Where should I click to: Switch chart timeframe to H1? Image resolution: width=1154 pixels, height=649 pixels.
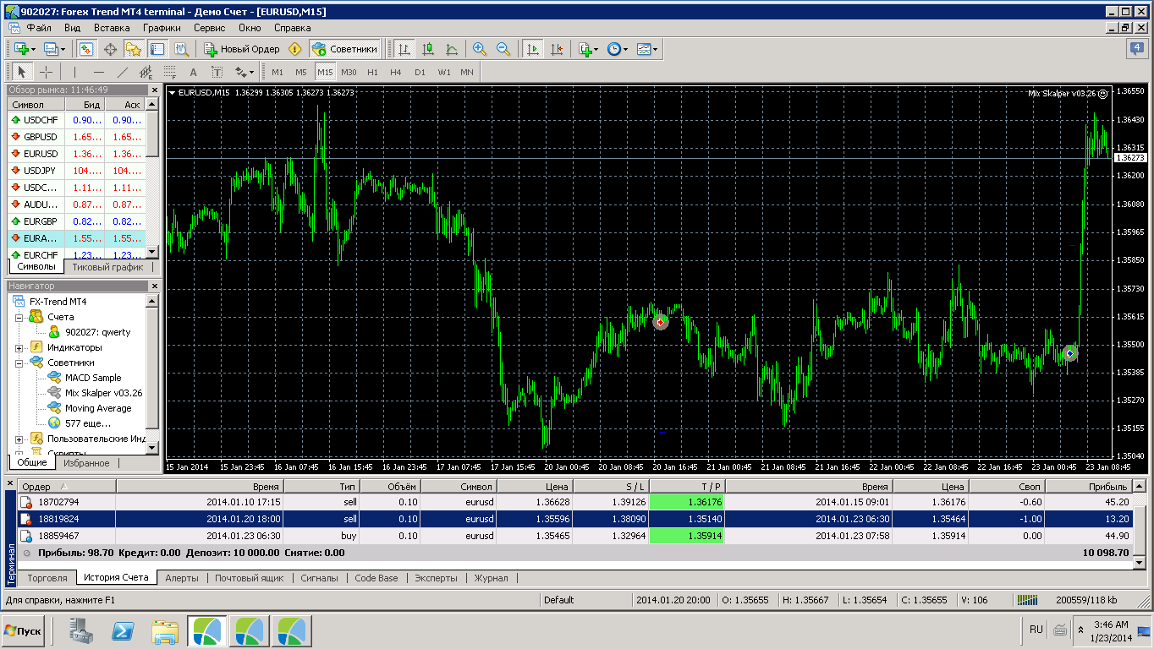(372, 72)
